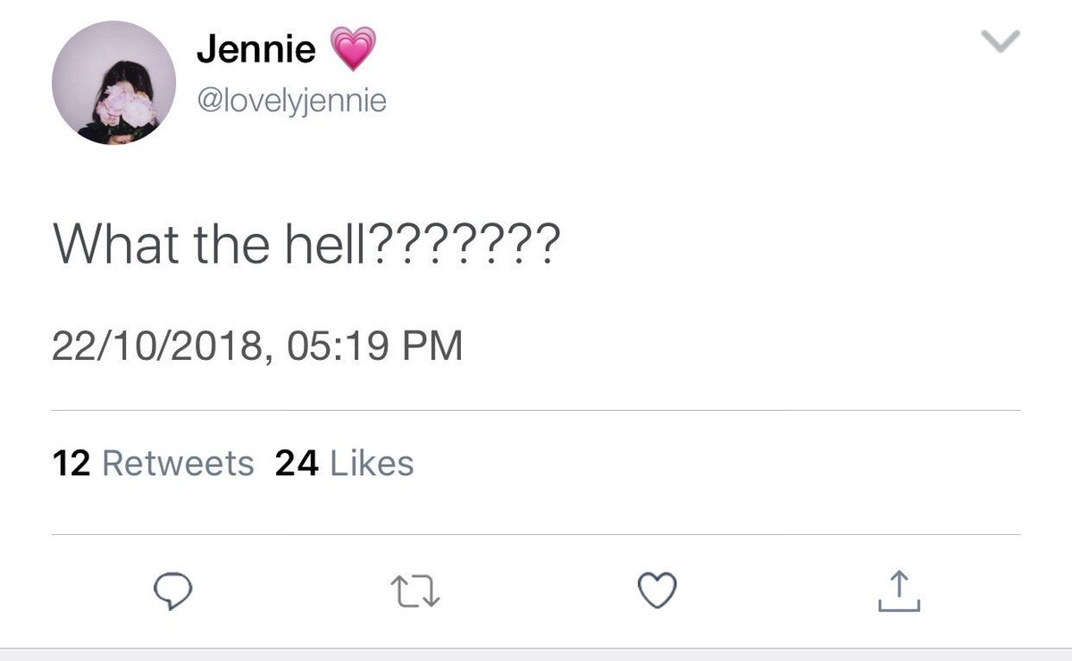
Task: Like the tweet with the heart outline icon
Action: tap(657, 590)
